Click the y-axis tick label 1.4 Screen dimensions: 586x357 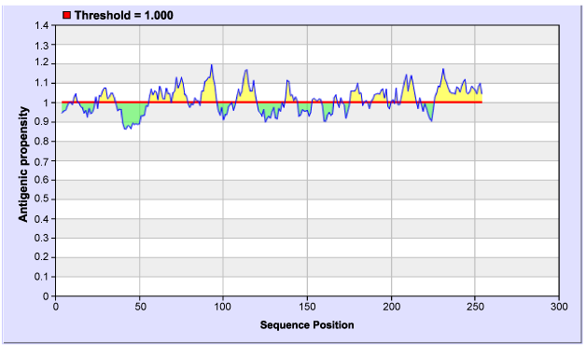click(42, 25)
